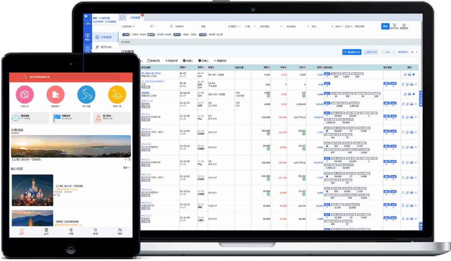Click the blue 添加新计划 button
Image resolution: width=451 pixels, height=261 pixels.
pos(352,52)
